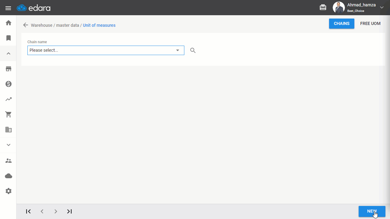390x219 pixels.
Task: Expand sidebar section with down chevron
Action: click(9, 145)
